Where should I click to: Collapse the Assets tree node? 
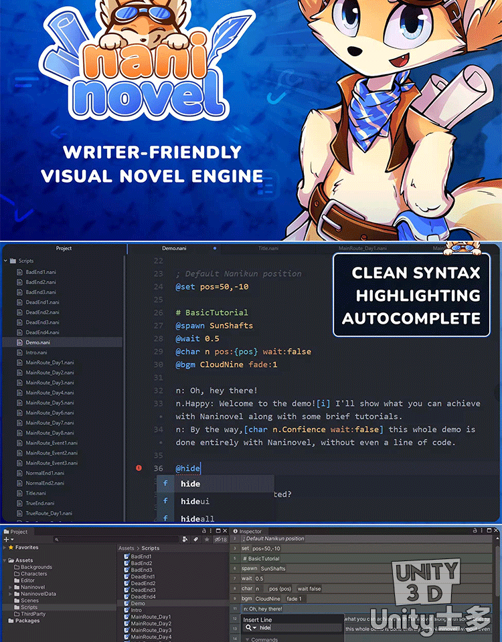click(5, 560)
